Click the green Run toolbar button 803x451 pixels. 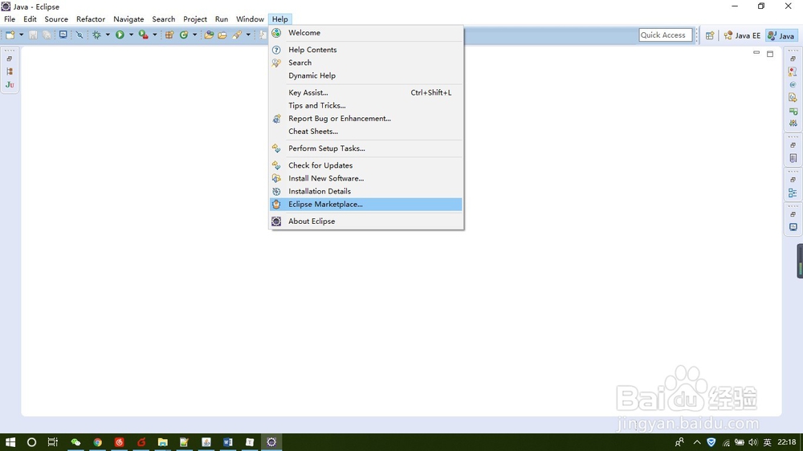click(120, 35)
